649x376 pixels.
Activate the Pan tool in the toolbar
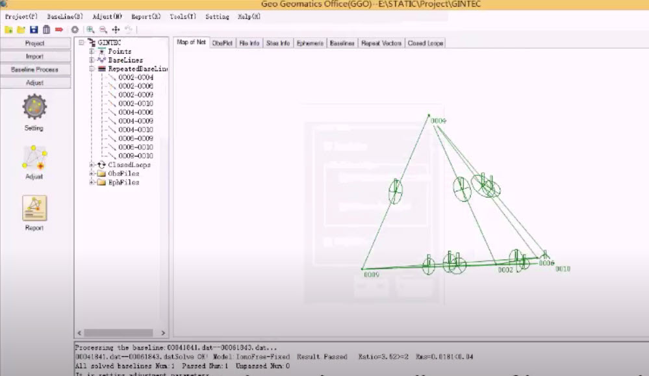tap(116, 29)
